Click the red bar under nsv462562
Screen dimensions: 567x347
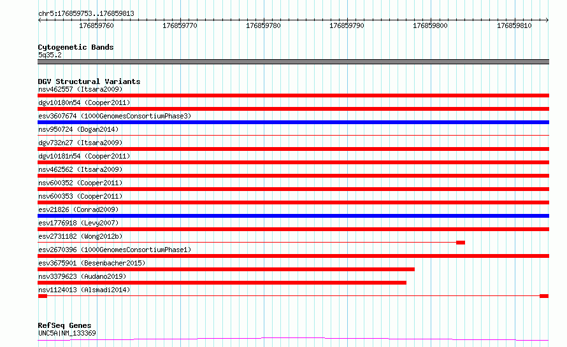(293, 176)
